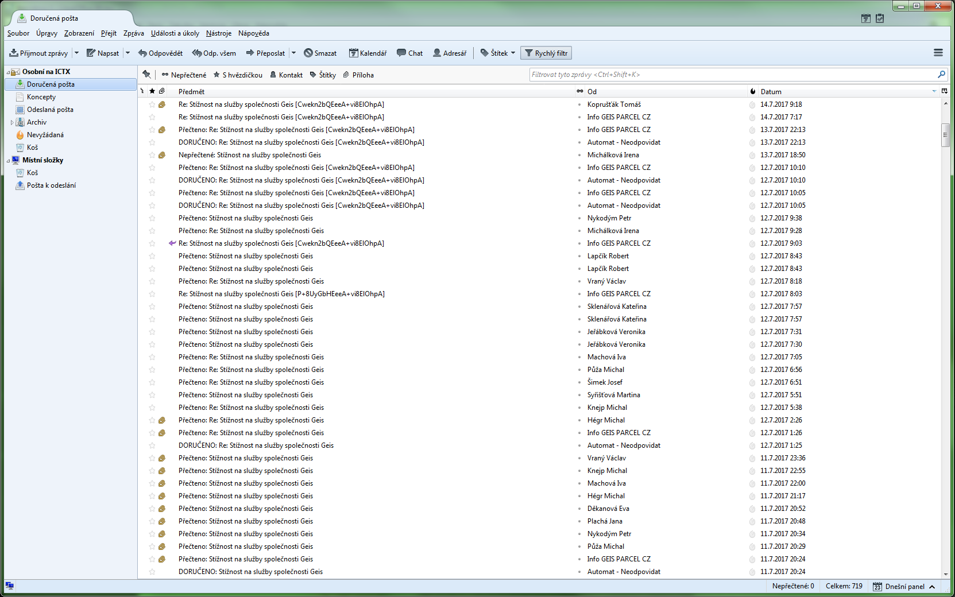955x597 pixels.
Task: Open the Tasks tab icon at top right
Action: (x=880, y=18)
